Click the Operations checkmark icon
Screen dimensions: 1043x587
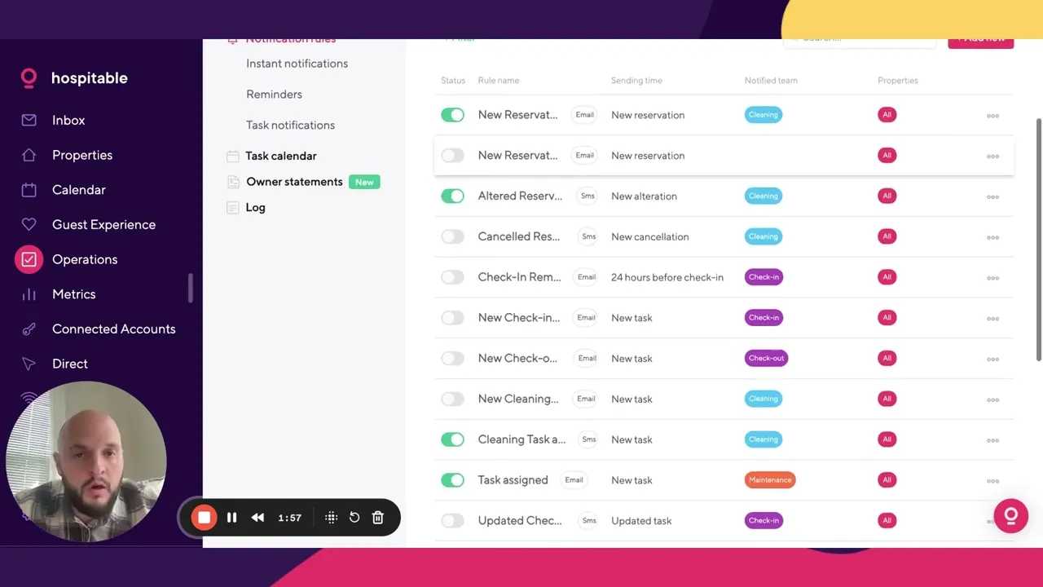click(x=29, y=259)
